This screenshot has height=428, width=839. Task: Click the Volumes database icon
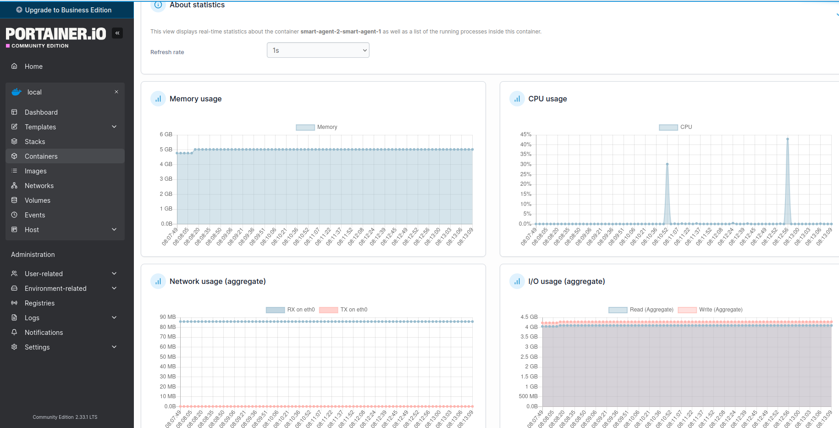(14, 200)
